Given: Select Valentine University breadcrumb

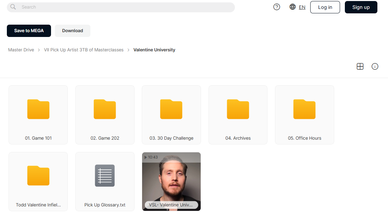Looking at the screenshot, I should click(x=154, y=50).
